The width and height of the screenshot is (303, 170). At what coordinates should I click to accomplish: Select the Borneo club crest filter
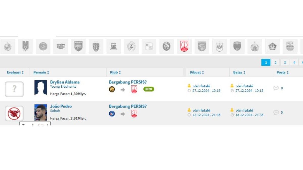click(x=78, y=46)
